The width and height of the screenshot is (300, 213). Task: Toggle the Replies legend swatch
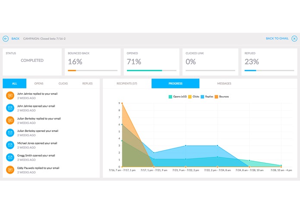202,97
